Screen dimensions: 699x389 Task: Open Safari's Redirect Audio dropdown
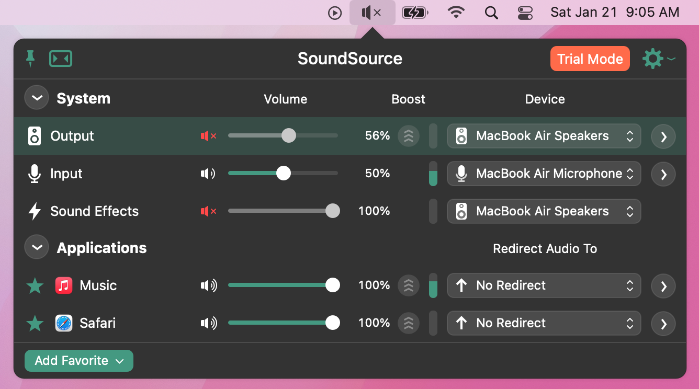[x=544, y=323]
